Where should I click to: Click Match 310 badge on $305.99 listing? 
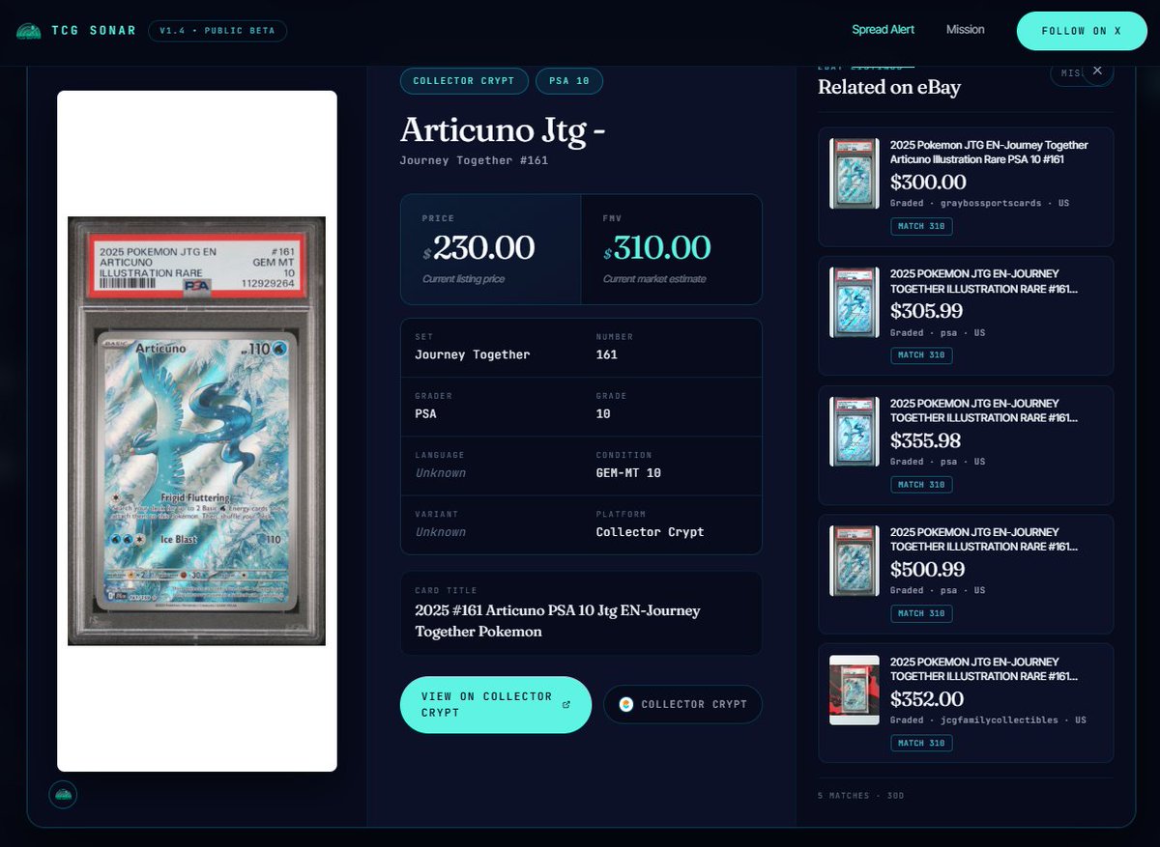coord(921,355)
